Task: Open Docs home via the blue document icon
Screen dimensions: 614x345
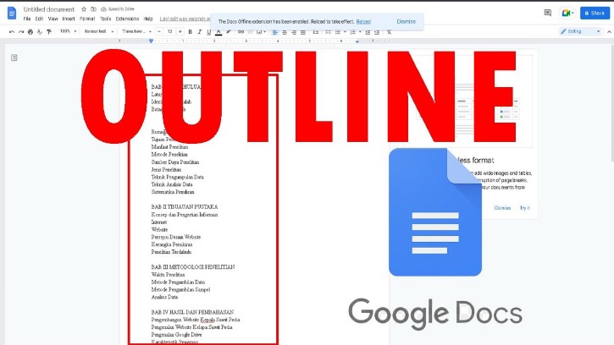Action: coord(12,13)
